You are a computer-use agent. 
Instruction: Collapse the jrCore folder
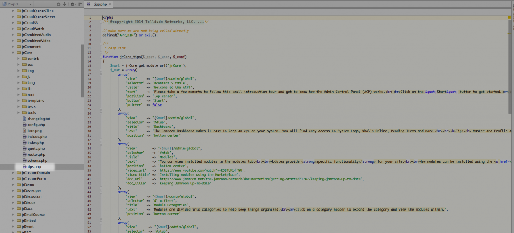[x=13, y=53]
